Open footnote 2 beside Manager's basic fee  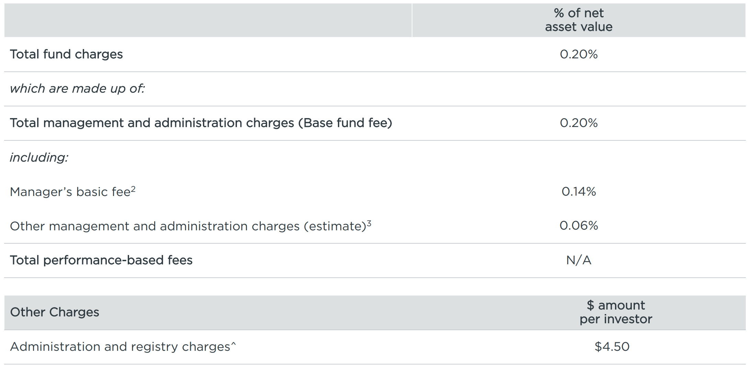click(133, 189)
